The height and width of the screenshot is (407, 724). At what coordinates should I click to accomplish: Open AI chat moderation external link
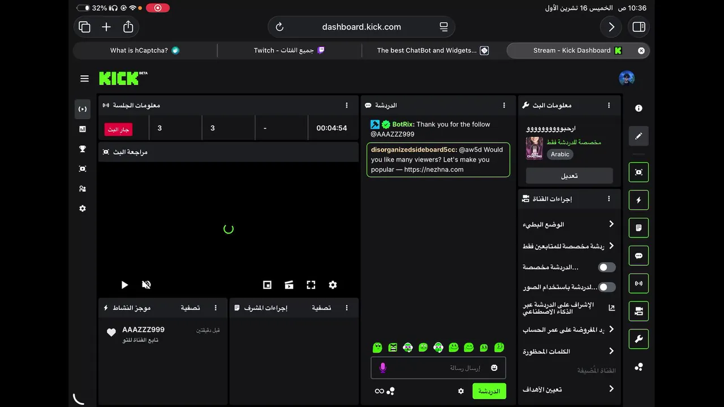pos(611,308)
